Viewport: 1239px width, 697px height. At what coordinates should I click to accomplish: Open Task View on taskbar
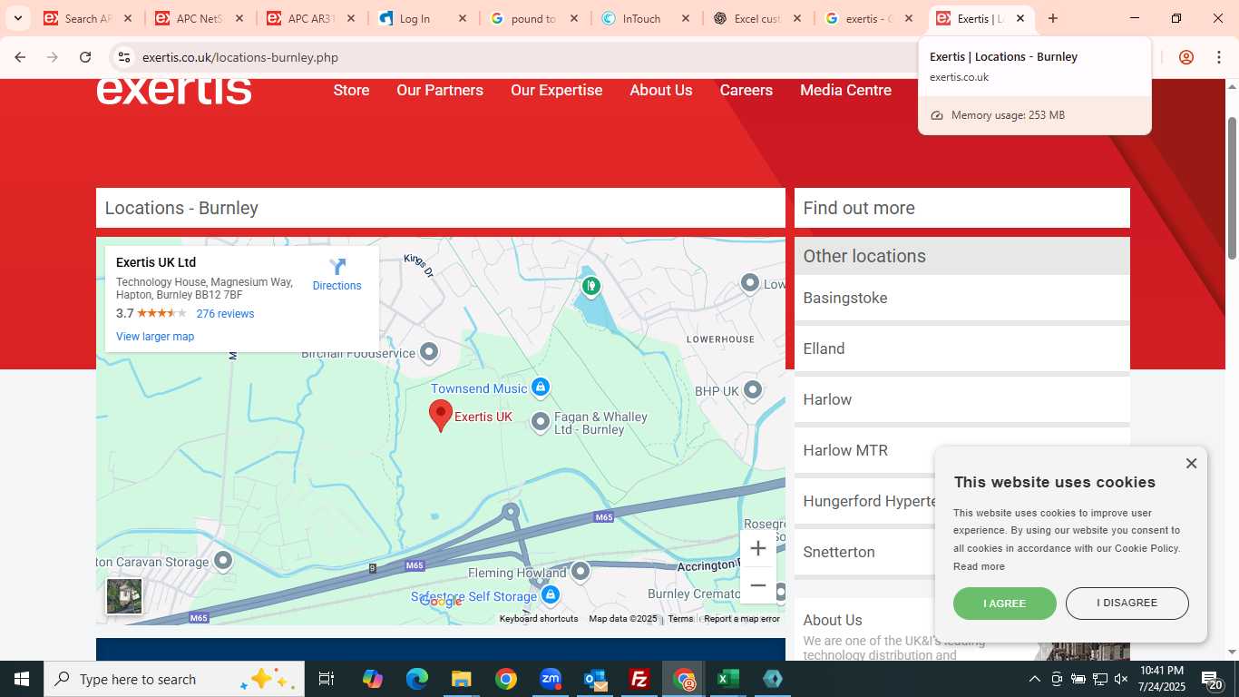[327, 679]
